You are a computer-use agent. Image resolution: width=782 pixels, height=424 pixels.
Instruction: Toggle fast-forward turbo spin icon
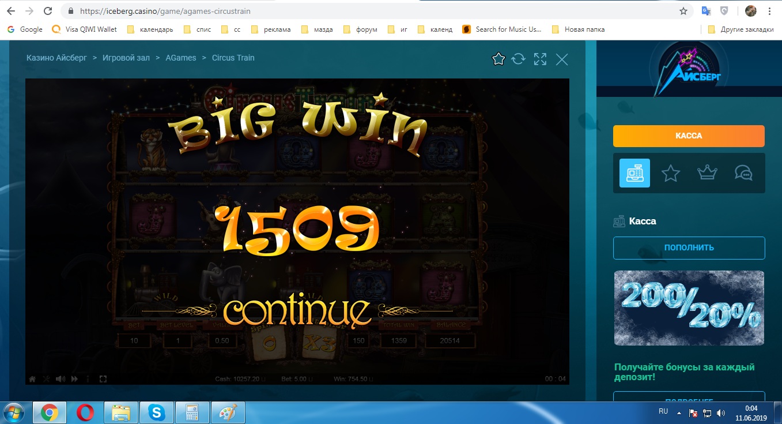74,379
